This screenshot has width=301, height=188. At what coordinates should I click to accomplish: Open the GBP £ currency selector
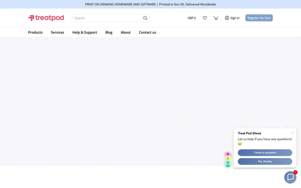[x=192, y=18]
